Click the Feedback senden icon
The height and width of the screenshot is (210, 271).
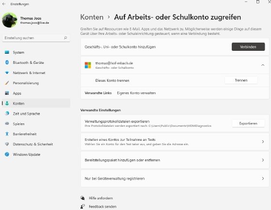[82, 207]
